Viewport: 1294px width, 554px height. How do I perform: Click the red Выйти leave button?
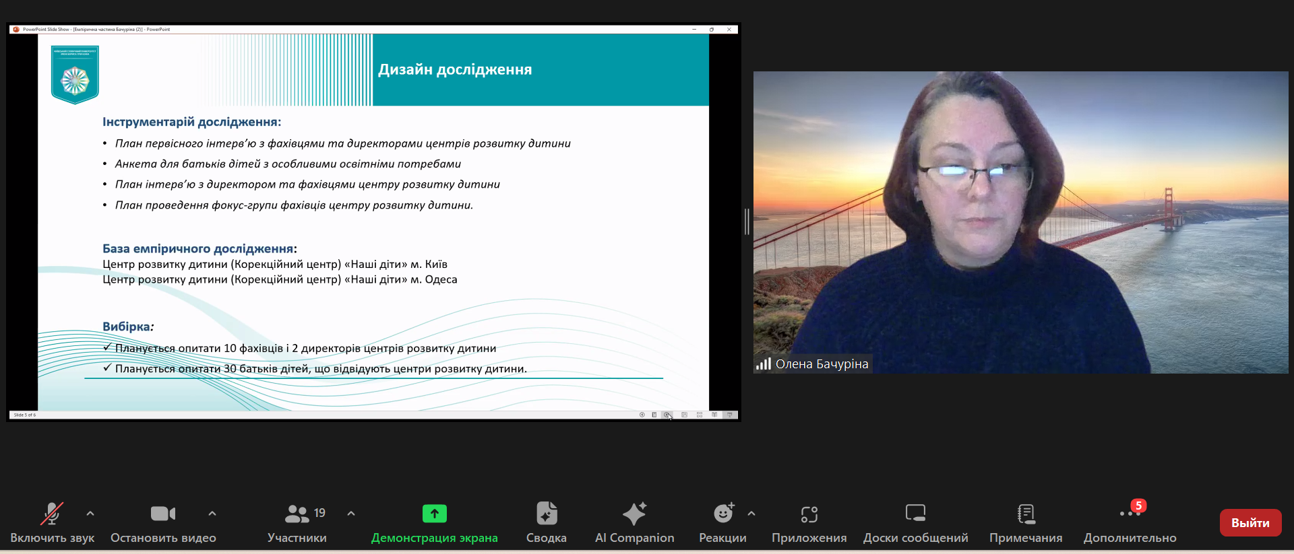tap(1250, 523)
